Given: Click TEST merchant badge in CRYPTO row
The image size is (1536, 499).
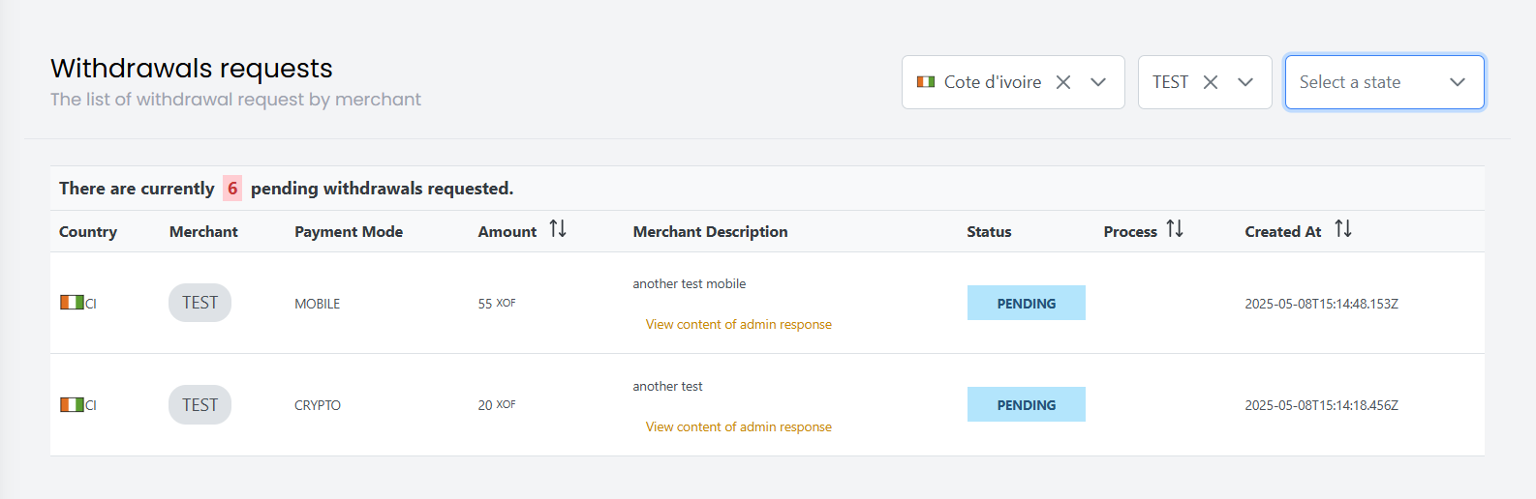Looking at the screenshot, I should pyautogui.click(x=200, y=405).
